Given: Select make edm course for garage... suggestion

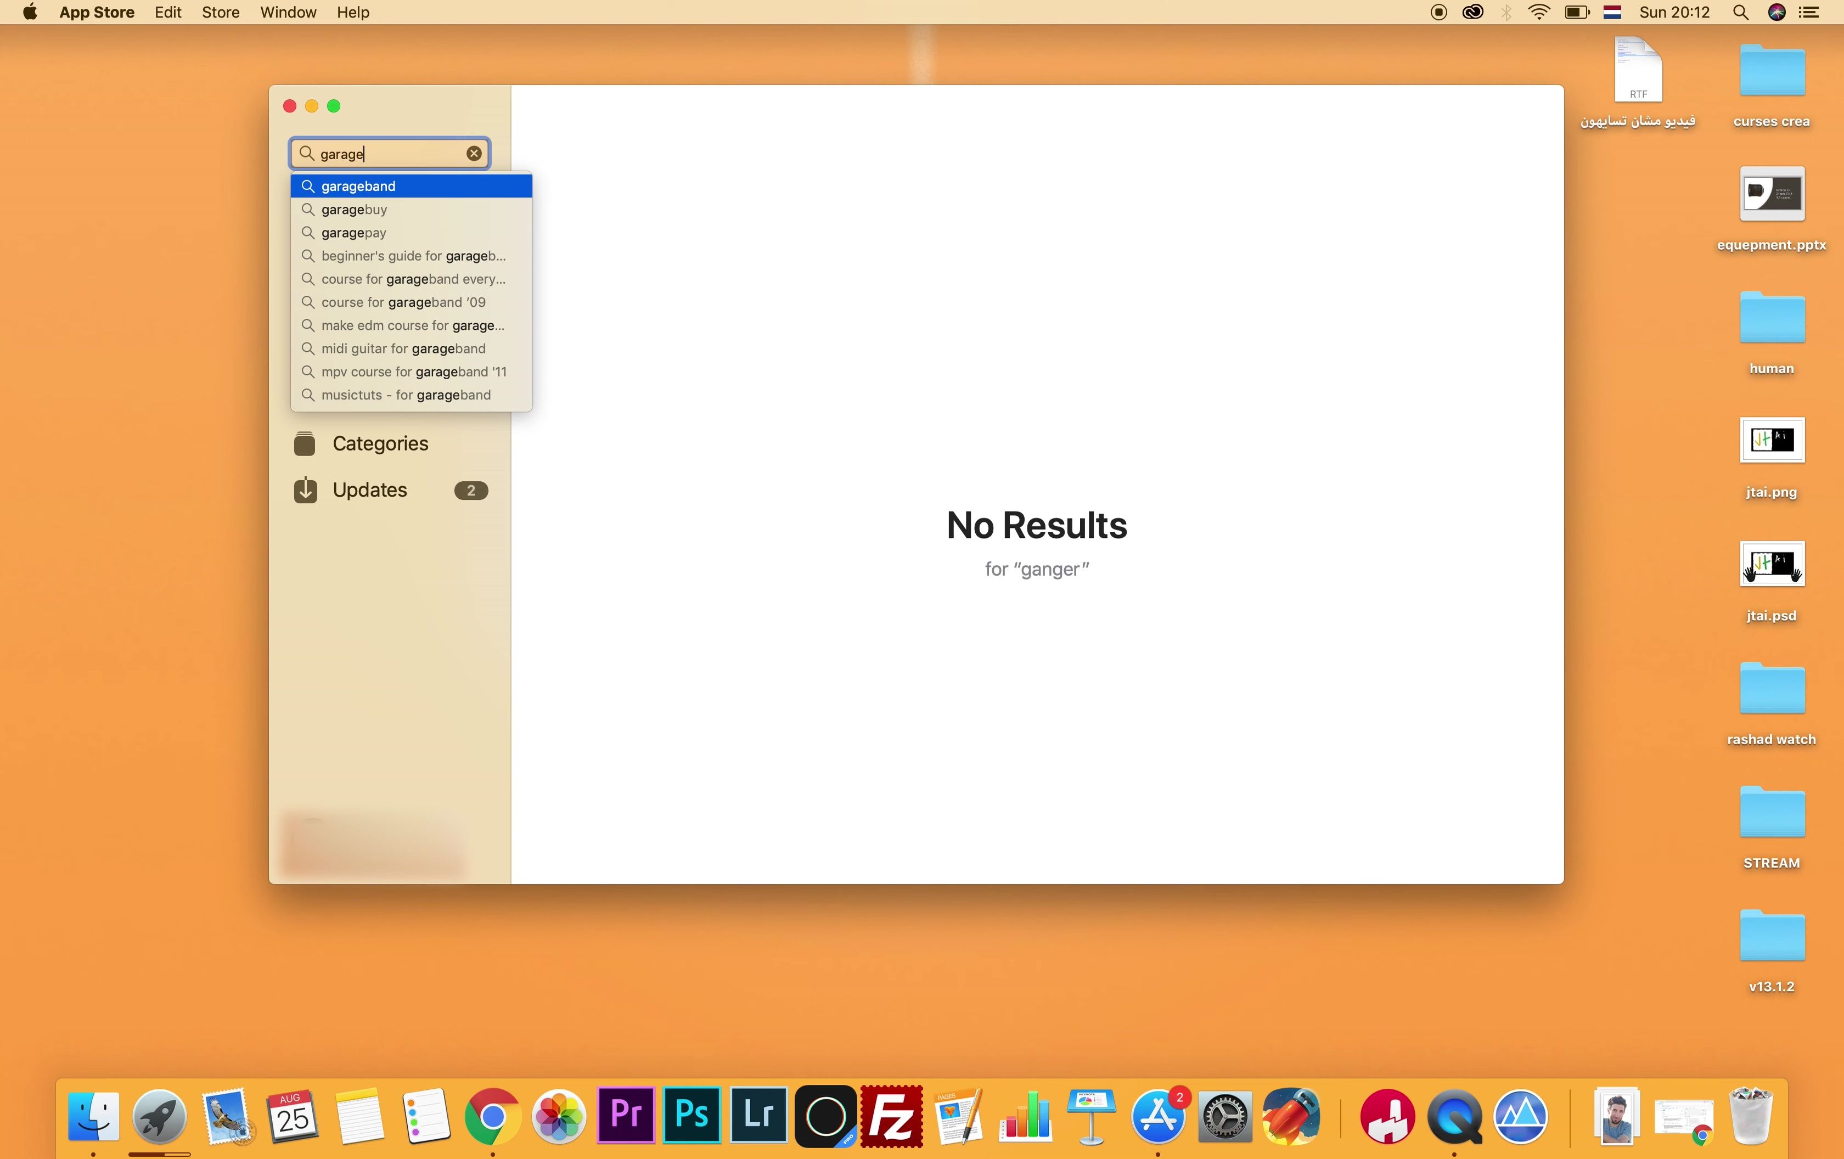Looking at the screenshot, I should point(411,325).
